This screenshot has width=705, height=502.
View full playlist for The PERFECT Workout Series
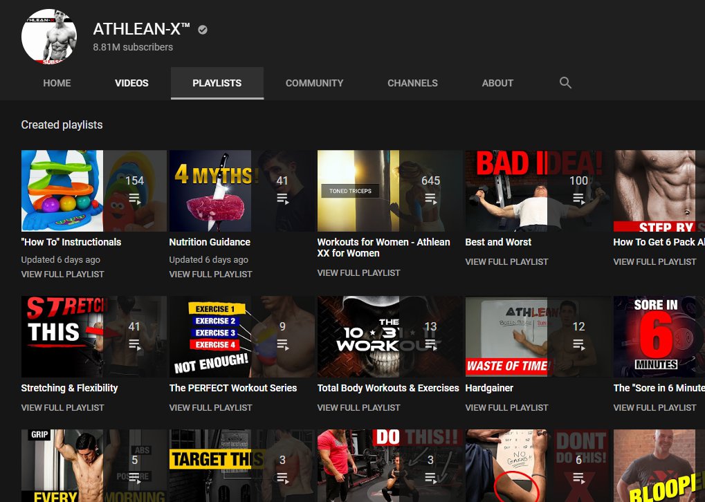(x=210, y=408)
